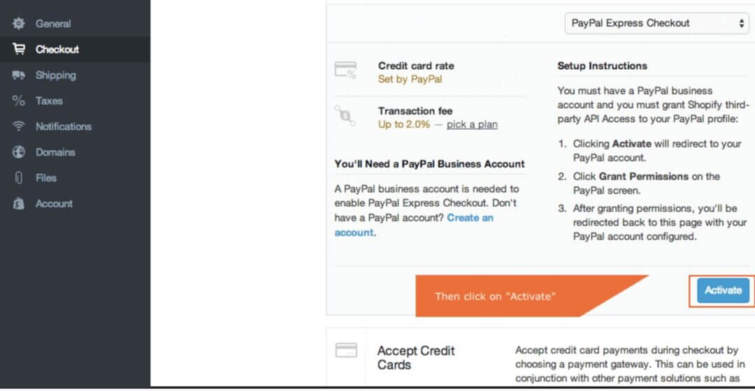Screen dimensions: 755x391
Task: Click the Taxes percent icon
Action: 19,101
